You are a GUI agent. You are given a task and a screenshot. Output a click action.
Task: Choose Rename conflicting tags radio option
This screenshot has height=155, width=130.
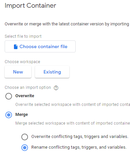tap(25, 148)
